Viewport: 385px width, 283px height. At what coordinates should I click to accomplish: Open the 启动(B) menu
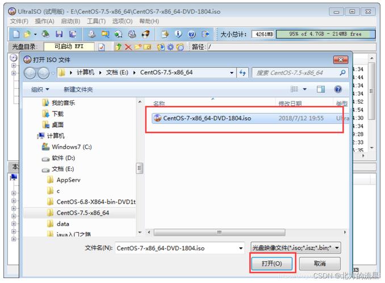pyautogui.click(x=70, y=22)
